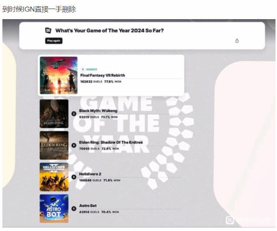Screen dimensions: 277x231
Task: Select the Final Fantasy VII Rebirth title
Action: 103,75
